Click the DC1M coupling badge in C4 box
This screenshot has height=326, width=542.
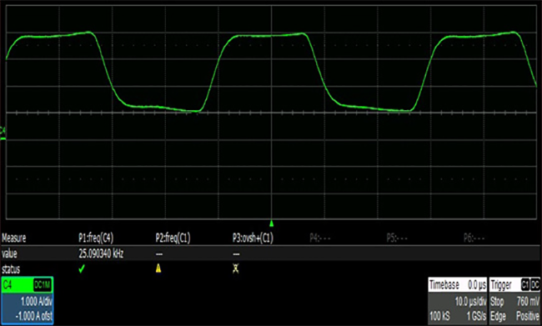coord(43,285)
